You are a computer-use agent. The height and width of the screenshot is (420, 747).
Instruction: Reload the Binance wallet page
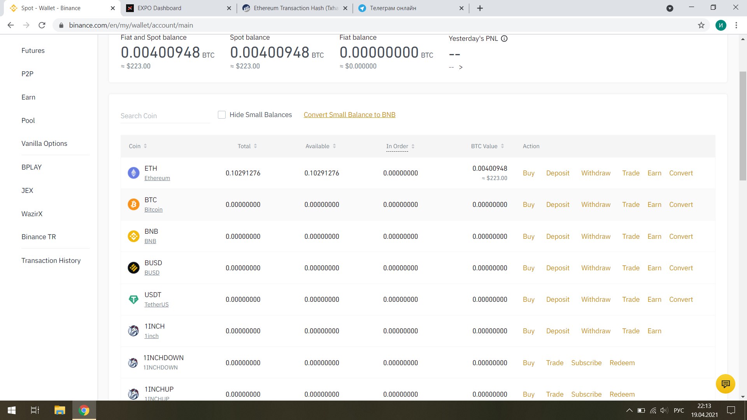42,25
